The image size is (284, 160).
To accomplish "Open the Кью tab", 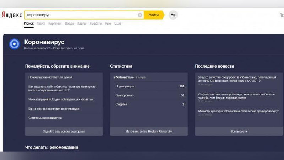I will point(108,23).
